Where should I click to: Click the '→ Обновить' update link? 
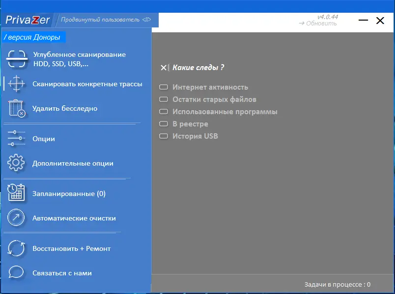coord(318,24)
